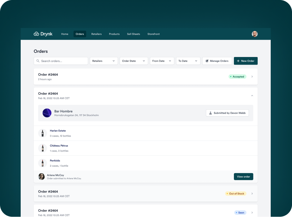Click 'Order submitted to Arlene McCoy.' text

click(64, 178)
